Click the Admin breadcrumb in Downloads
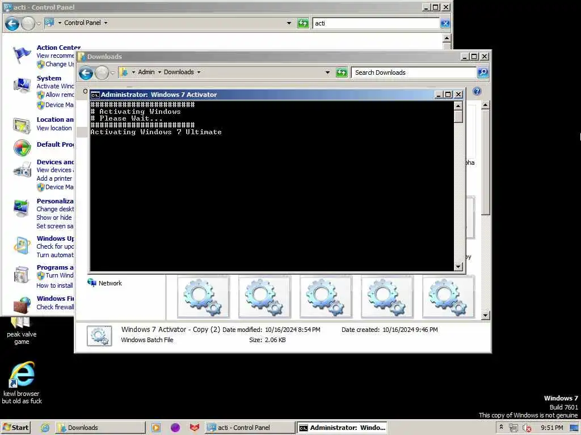The width and height of the screenshot is (581, 435). click(146, 72)
